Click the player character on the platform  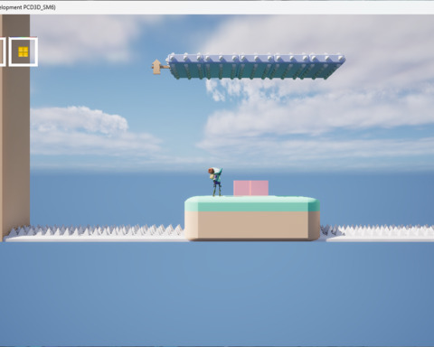pos(216,182)
